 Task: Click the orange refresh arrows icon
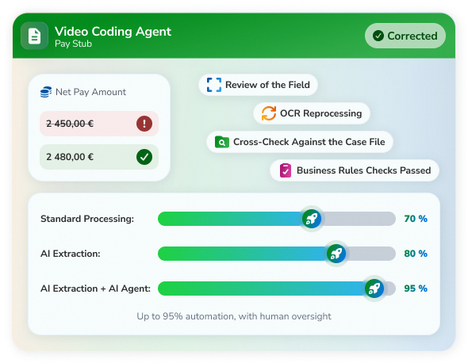tap(269, 113)
